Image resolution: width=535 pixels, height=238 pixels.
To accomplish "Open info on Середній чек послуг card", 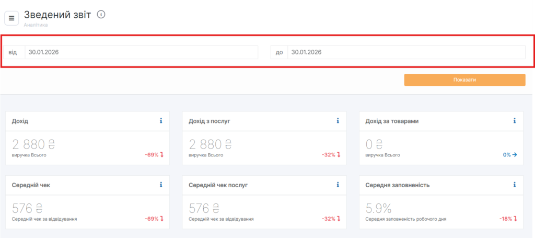I will (x=338, y=185).
